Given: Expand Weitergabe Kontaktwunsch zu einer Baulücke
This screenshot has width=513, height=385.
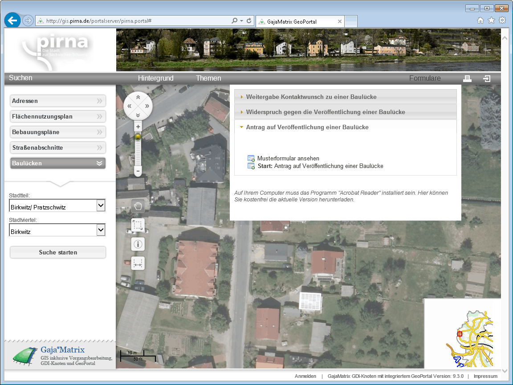Looking at the screenshot, I should (311, 97).
